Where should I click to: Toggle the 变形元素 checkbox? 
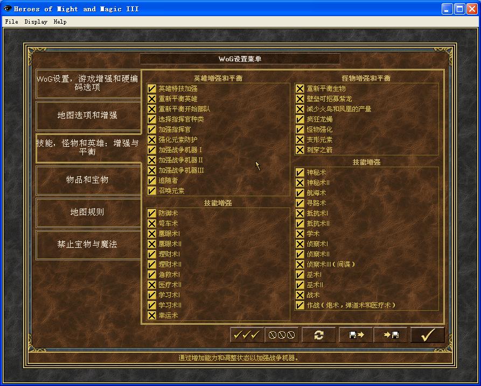point(299,140)
